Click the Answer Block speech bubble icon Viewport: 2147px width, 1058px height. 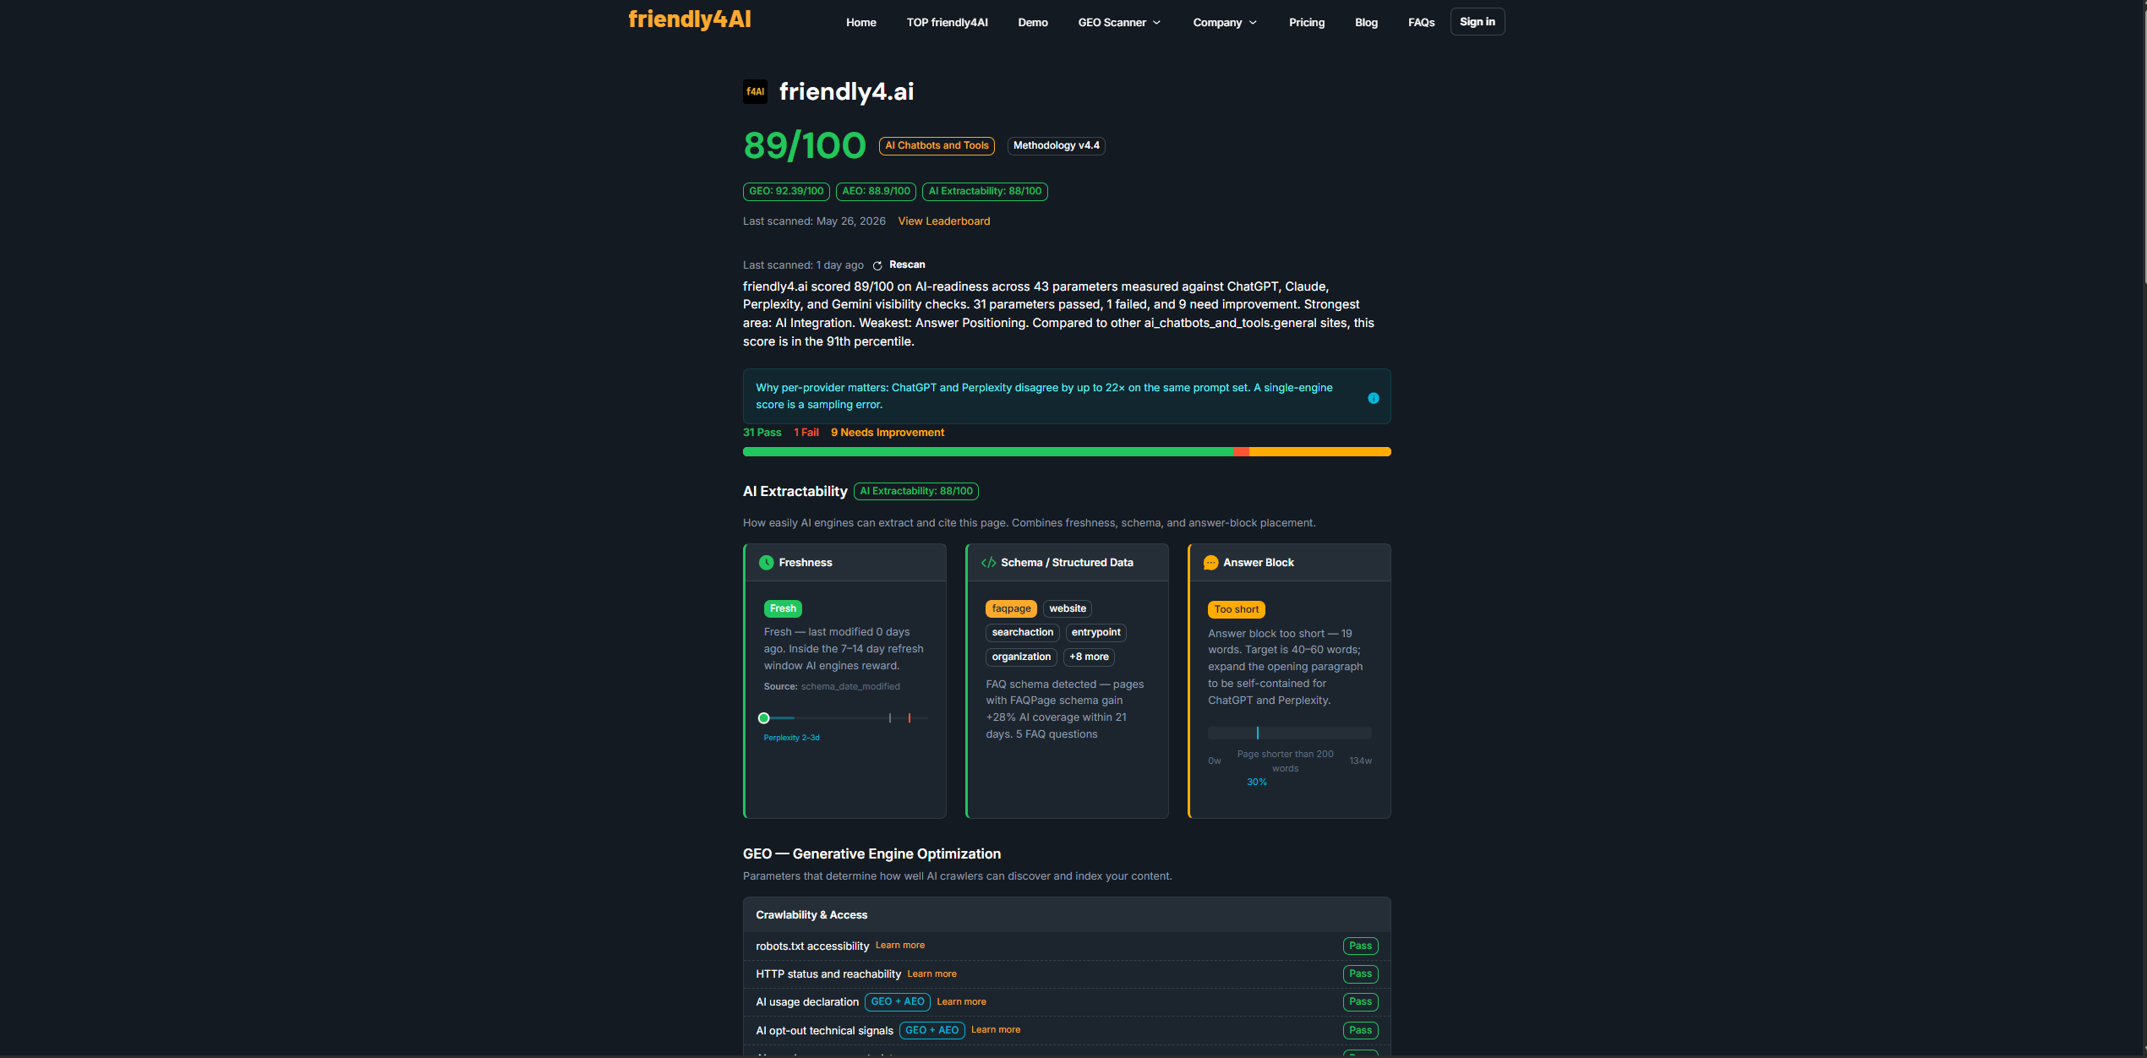1210,563
